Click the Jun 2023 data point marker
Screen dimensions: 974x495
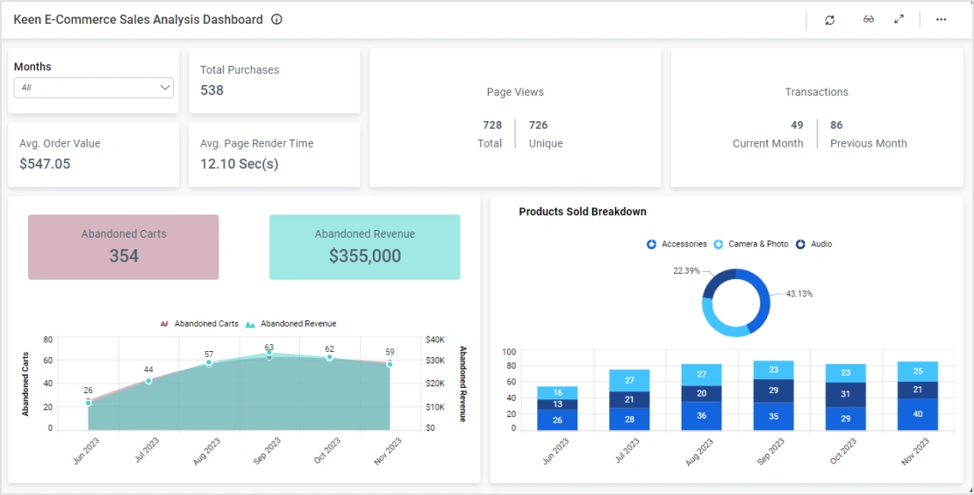click(88, 402)
